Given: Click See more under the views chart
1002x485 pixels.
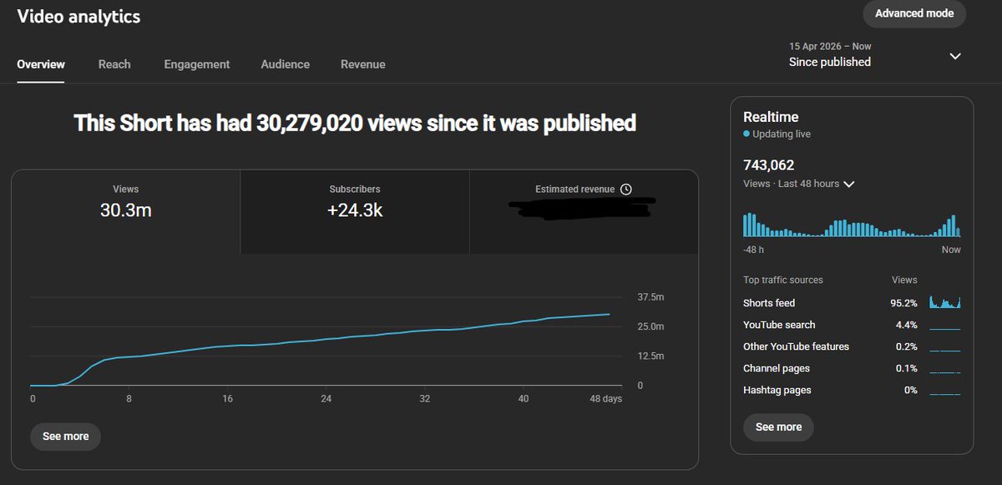Looking at the screenshot, I should (x=65, y=437).
